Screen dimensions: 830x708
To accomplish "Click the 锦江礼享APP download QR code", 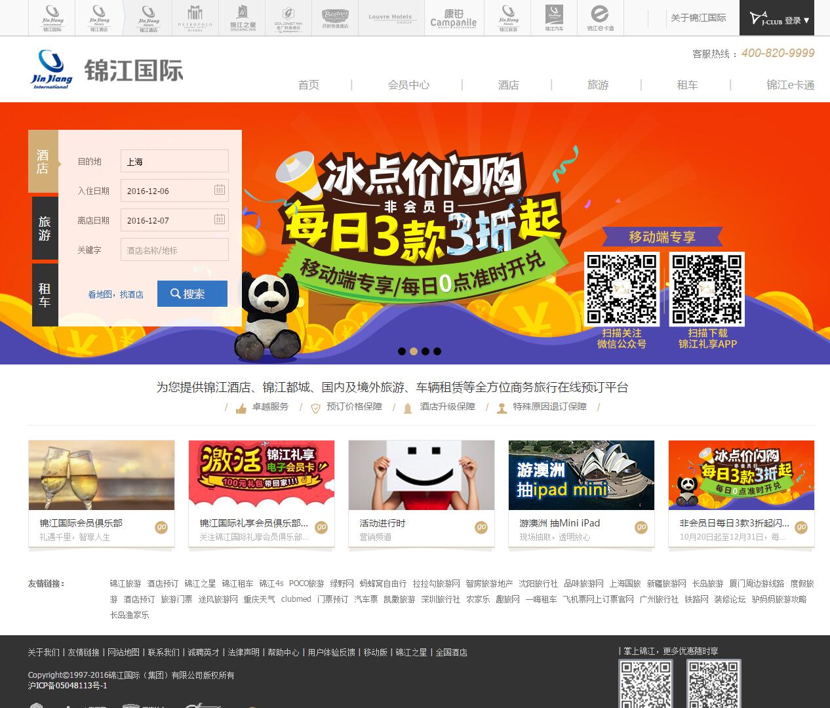I will click(707, 289).
